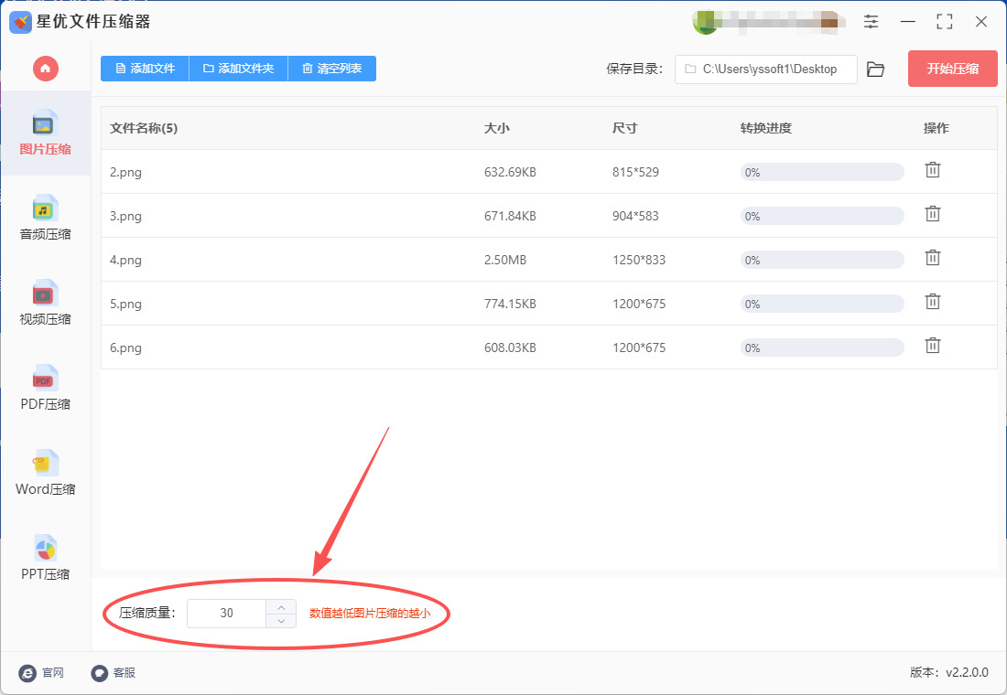Increase compression quality with up arrow
Image resolution: width=1007 pixels, height=695 pixels.
click(281, 607)
